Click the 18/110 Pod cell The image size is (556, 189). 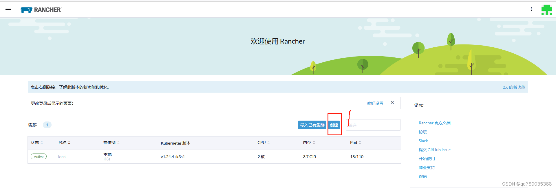[x=357, y=157]
